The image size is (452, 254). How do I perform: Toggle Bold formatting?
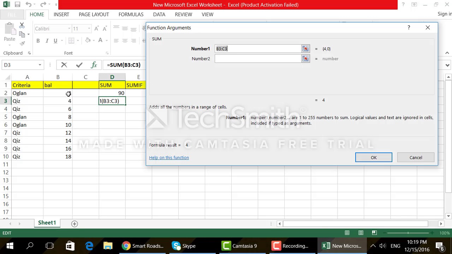pos(38,41)
